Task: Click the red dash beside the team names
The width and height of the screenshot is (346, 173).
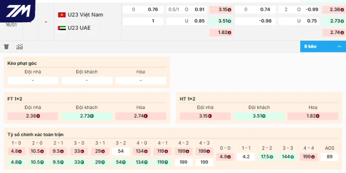Action: click(46, 21)
